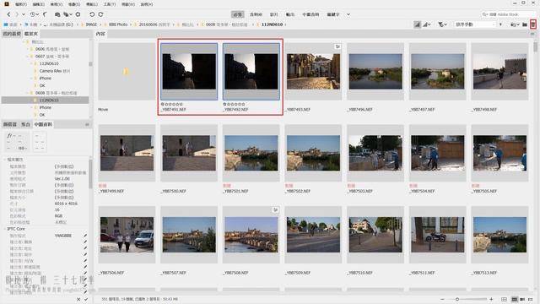Cancel metadata changes with the X icon
The image size is (540, 304).
click(78, 299)
